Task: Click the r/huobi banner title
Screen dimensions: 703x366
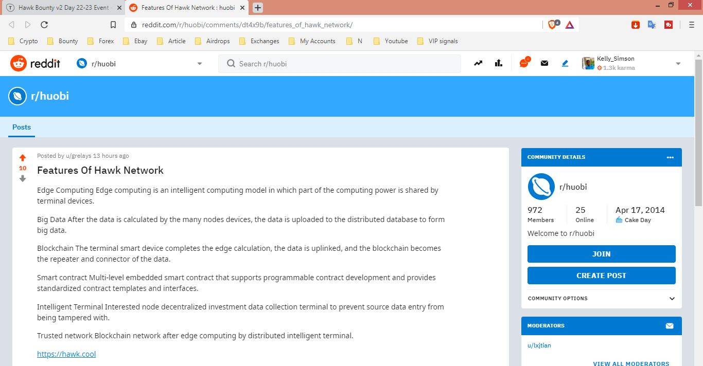Action: (x=50, y=96)
